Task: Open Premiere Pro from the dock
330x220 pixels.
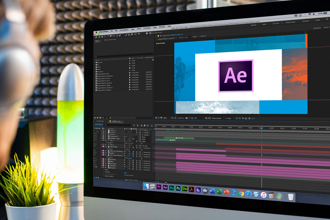Action: click(159, 187)
